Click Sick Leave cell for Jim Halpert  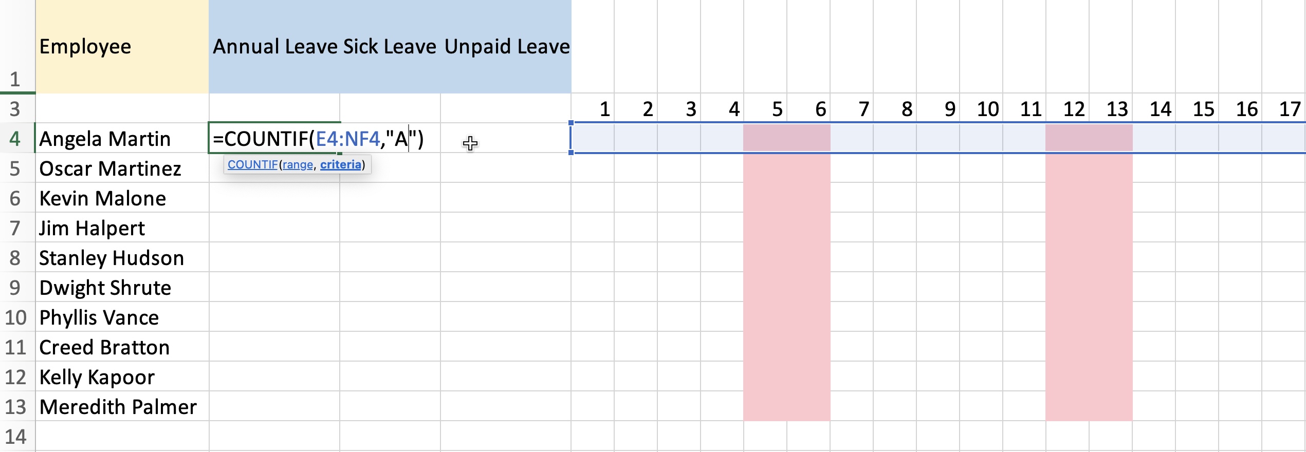[390, 228]
